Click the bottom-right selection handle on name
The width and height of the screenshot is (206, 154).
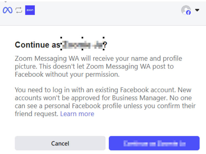click(104, 50)
